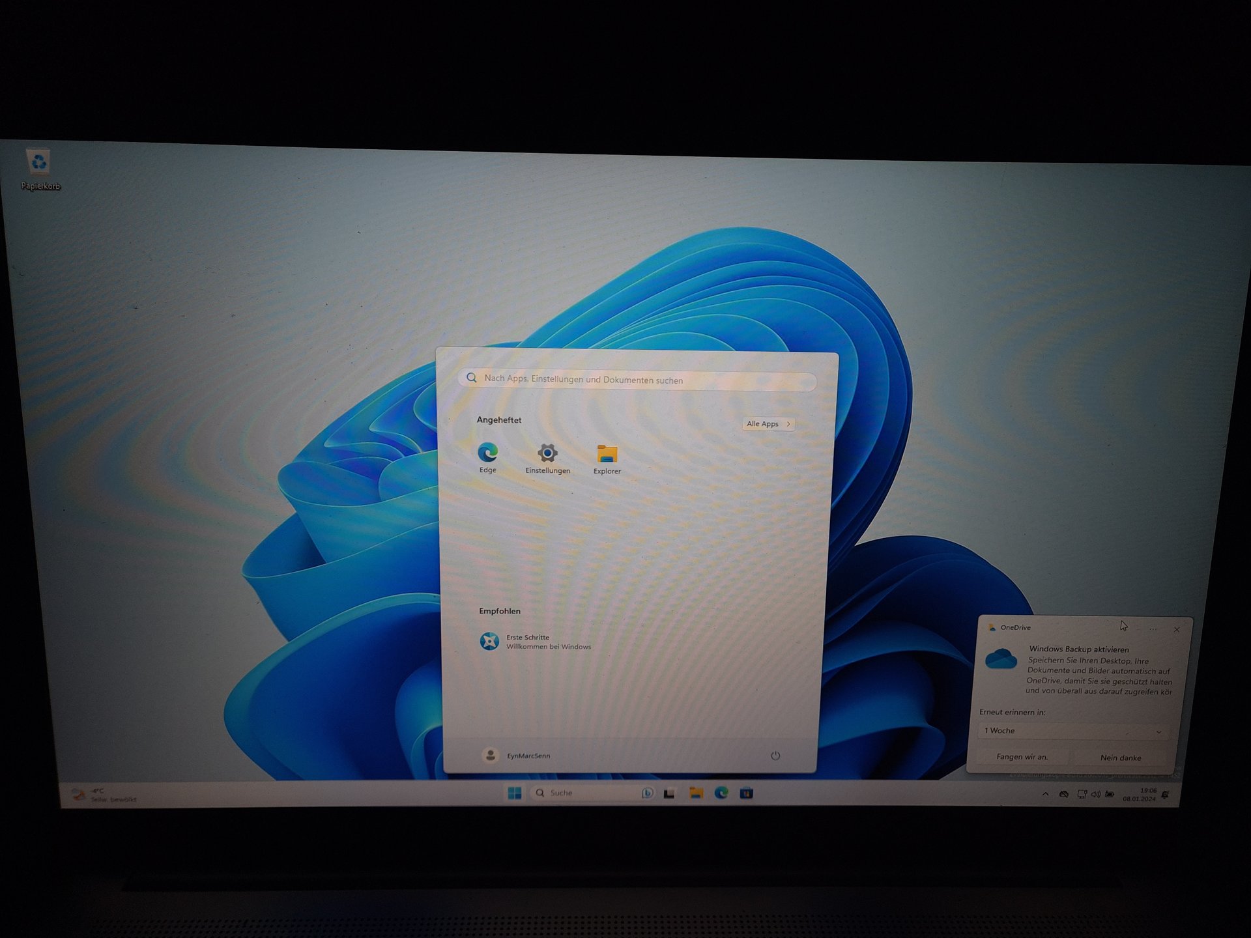Click the power button in Start menu
Screen dimensions: 1251x938
775,756
